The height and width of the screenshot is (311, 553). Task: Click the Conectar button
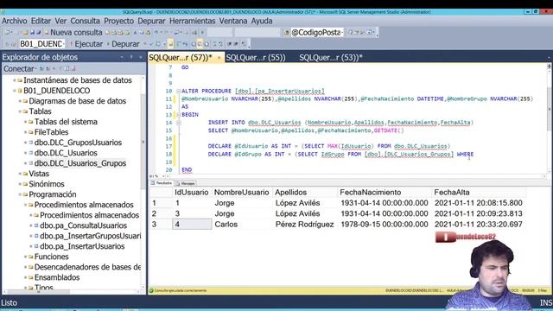coord(19,69)
